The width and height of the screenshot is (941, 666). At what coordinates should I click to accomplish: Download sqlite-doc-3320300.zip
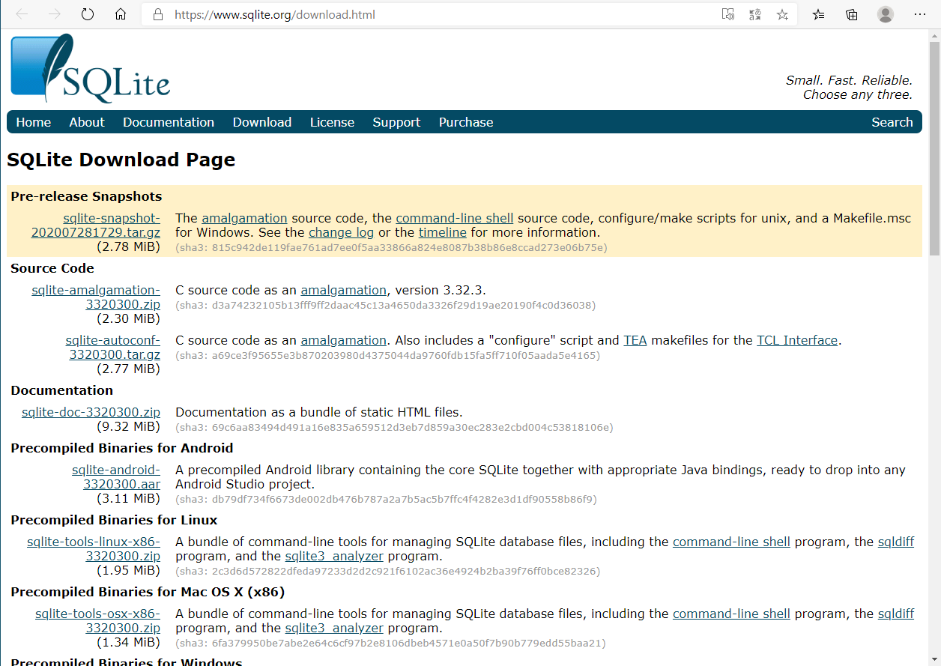[91, 412]
